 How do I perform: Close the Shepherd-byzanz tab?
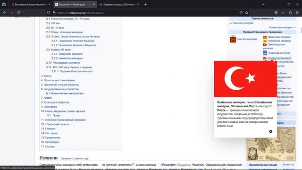(x=138, y=4)
